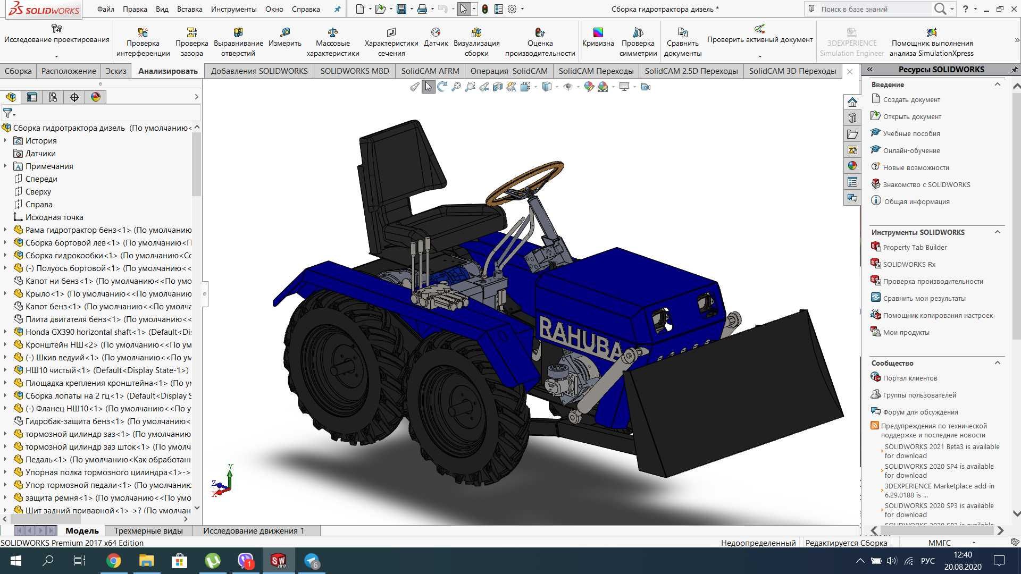The width and height of the screenshot is (1021, 574).
Task: Open the Design Library task pane icon
Action: click(x=852, y=118)
